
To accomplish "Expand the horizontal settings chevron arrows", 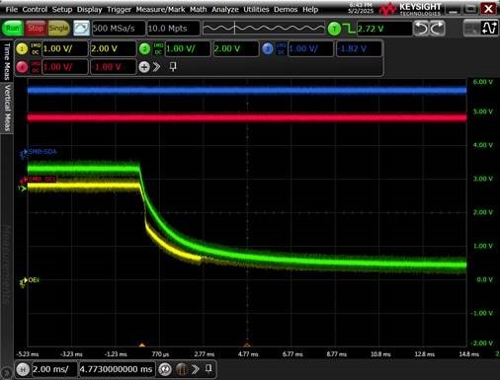I will [x=195, y=369].
